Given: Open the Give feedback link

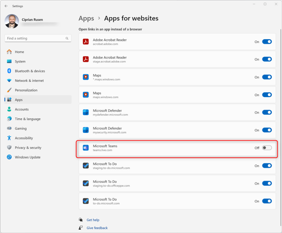Looking at the screenshot, I should click(97, 228).
